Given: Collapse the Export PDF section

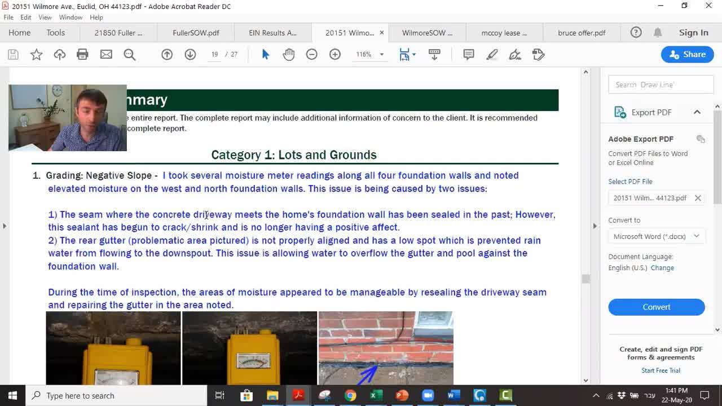Looking at the screenshot, I should point(697,112).
